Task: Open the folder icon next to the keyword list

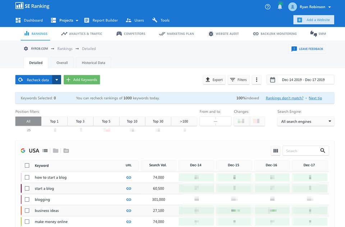Action: point(56,150)
